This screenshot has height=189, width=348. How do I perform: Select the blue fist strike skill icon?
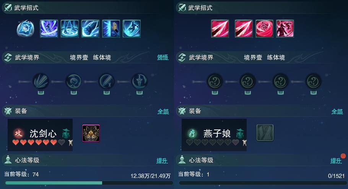pyautogui.click(x=90, y=29)
